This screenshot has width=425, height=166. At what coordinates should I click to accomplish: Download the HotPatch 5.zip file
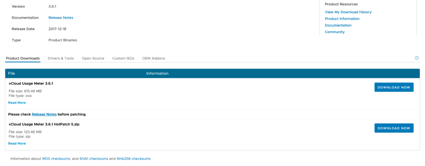click(394, 128)
